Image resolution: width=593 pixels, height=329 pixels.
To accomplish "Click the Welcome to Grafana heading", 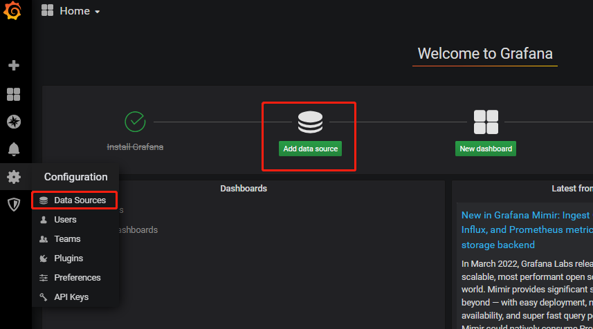I will point(485,54).
